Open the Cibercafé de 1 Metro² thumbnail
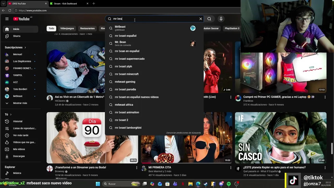 point(76,67)
